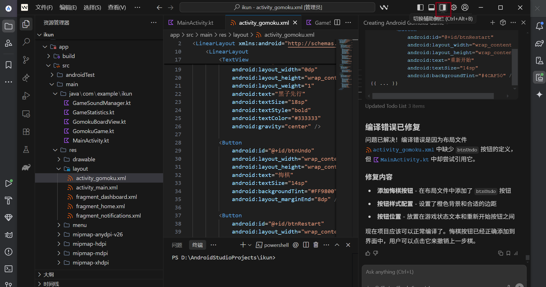546x287 pixels.
Task: Open the Gradle elephant icon
Action: coord(26,168)
